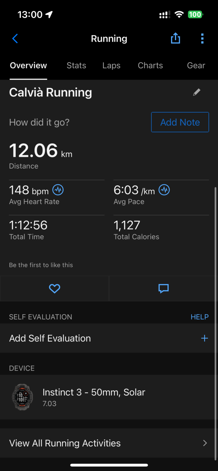The width and height of the screenshot is (218, 471).
Task: Tap the heart rate chart icon
Action: pyautogui.click(x=58, y=190)
